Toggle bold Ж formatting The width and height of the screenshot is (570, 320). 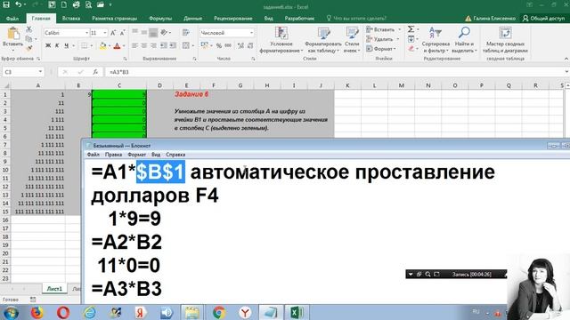point(48,45)
